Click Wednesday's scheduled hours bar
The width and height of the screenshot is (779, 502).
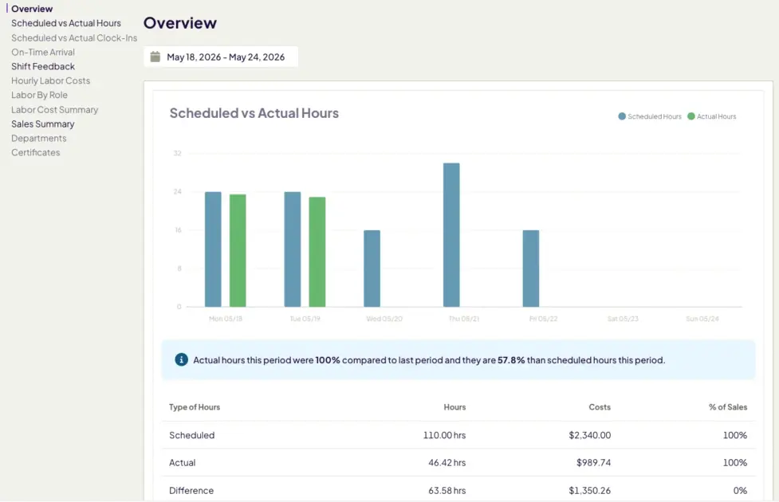click(x=372, y=269)
